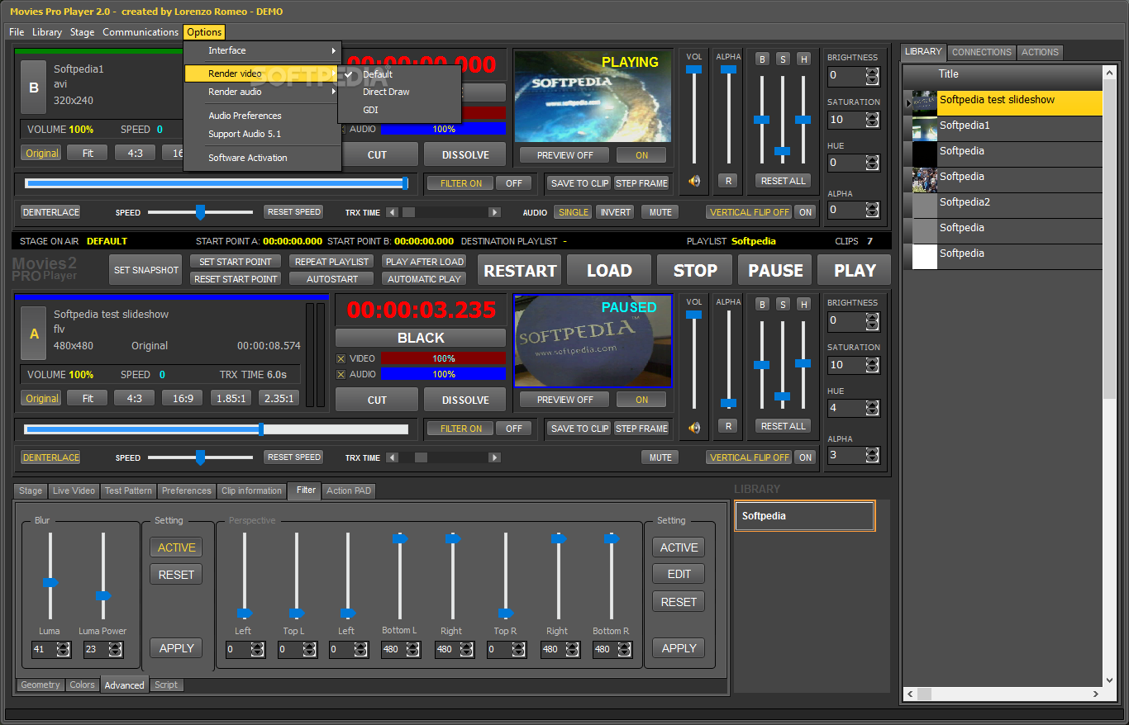The height and width of the screenshot is (725, 1129).
Task: Decrease player B SATURATION with down arrow
Action: (x=872, y=124)
